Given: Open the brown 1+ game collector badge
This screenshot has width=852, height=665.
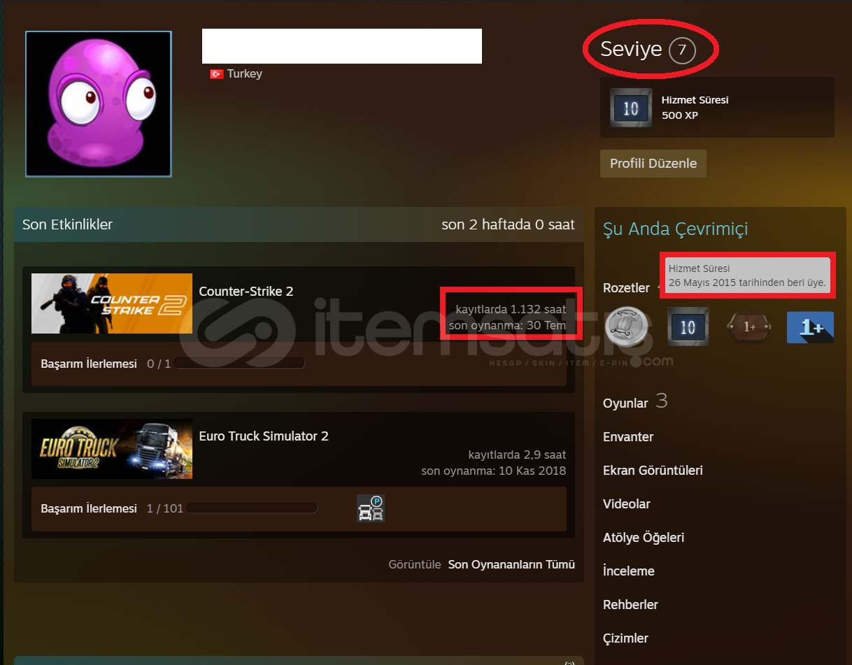Looking at the screenshot, I should pyautogui.click(x=749, y=327).
